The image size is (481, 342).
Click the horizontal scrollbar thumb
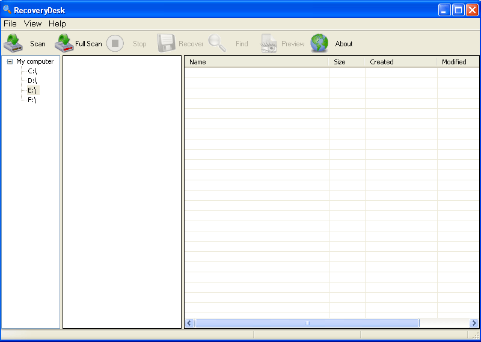coord(307,323)
